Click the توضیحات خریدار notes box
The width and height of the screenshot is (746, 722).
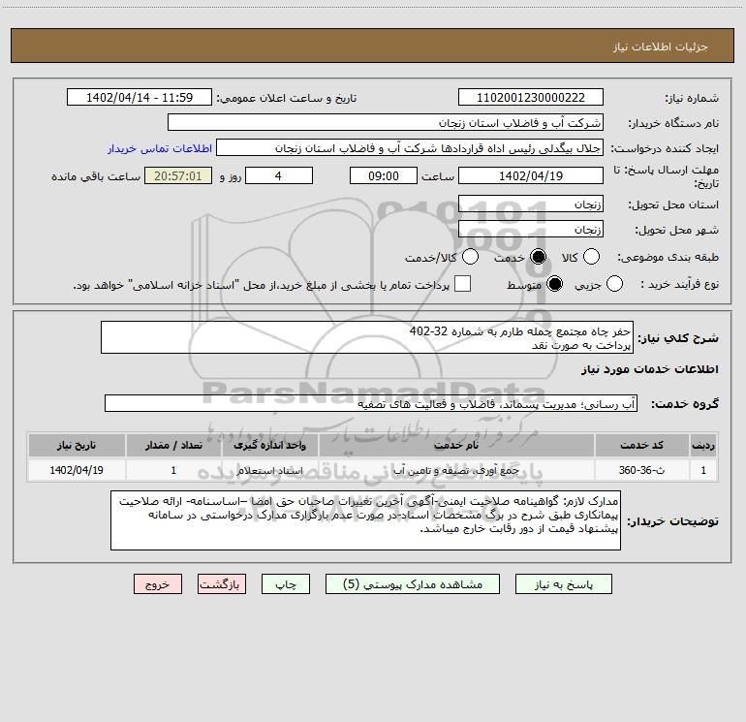click(x=365, y=520)
